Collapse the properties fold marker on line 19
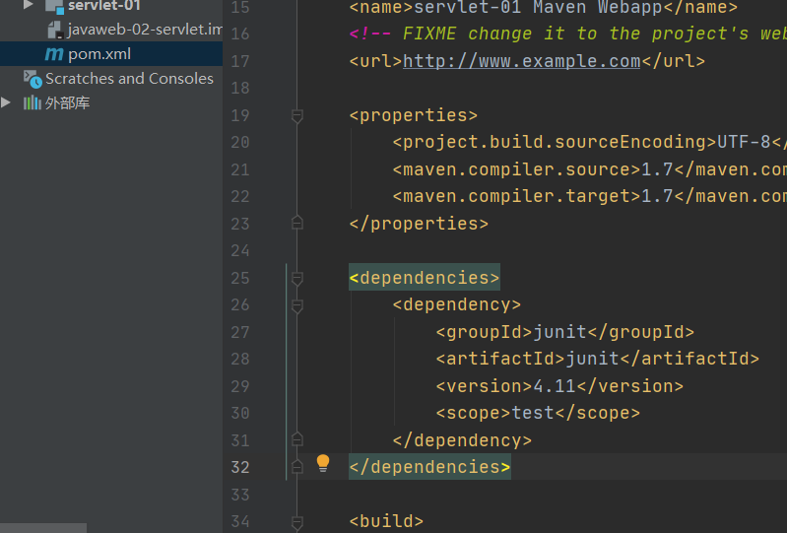The height and width of the screenshot is (533, 787). (297, 116)
